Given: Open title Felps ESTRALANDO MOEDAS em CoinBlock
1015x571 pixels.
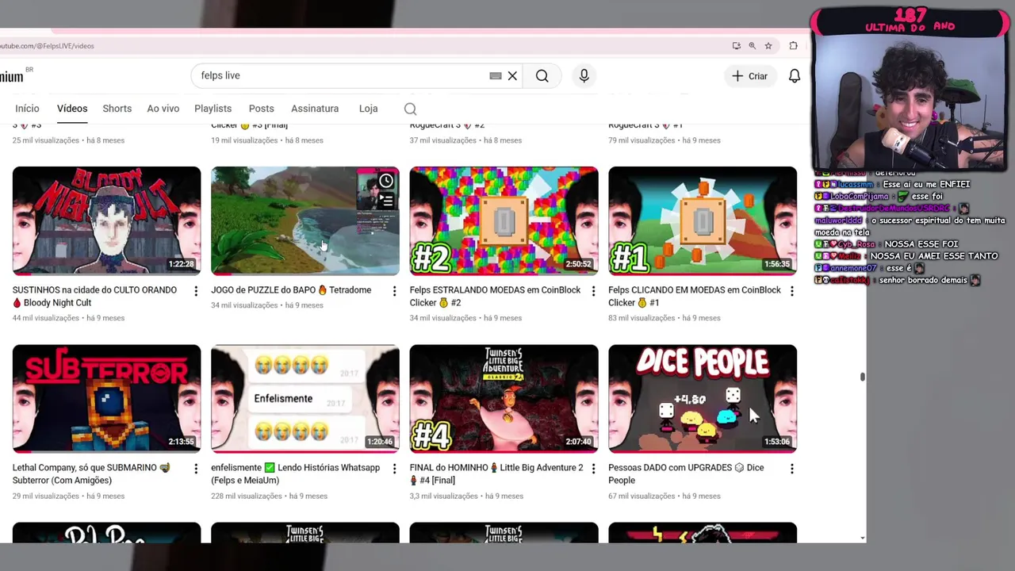Looking at the screenshot, I should point(495,297).
